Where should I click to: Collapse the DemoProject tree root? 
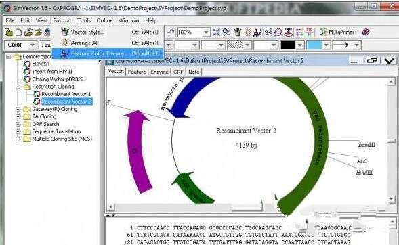coord(9,56)
